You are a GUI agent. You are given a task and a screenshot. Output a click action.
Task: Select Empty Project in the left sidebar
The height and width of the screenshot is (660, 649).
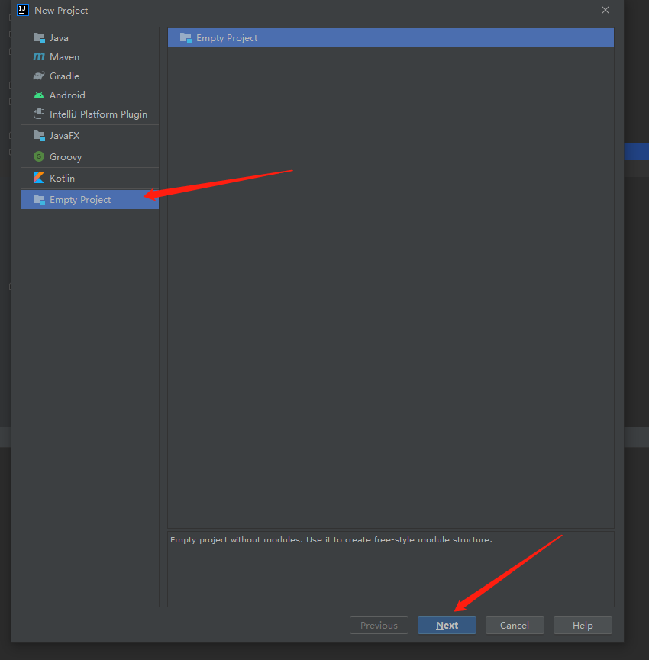coord(90,199)
